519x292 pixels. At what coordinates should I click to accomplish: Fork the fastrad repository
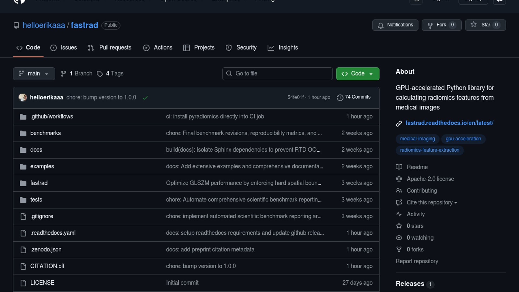441,25
